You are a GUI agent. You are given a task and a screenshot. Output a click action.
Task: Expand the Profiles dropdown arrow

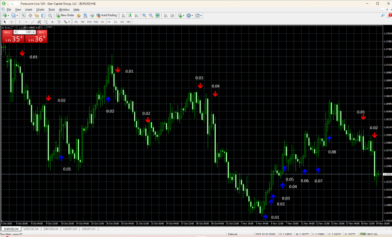coord(18,16)
